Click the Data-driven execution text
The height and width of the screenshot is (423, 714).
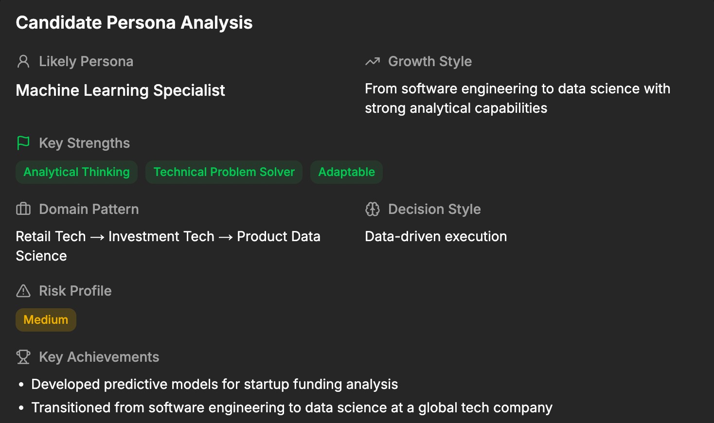[x=436, y=236]
